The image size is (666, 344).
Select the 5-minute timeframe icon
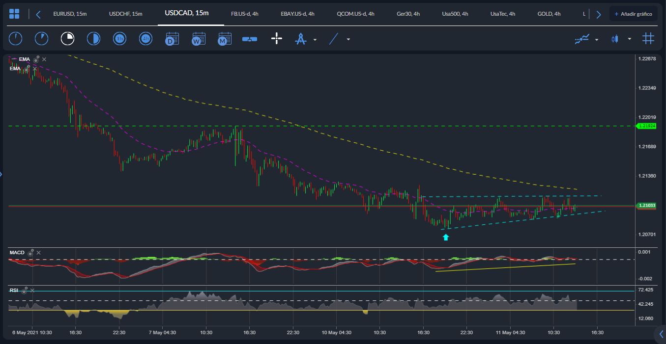click(x=42, y=38)
